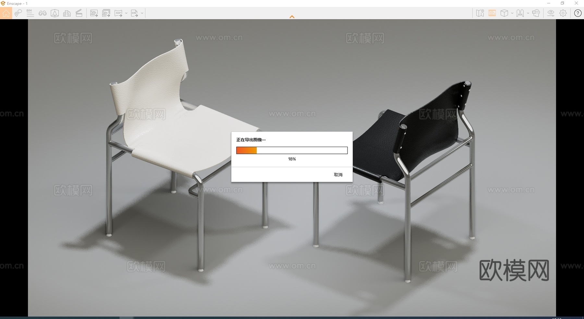Image resolution: width=584 pixels, height=319 pixels.
Task: Collapse the toolbar with orange chevron
Action: pos(292,17)
